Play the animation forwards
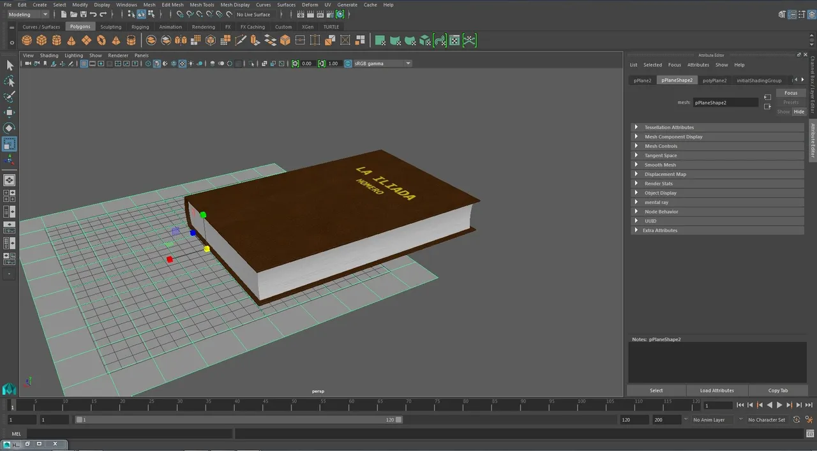 (x=779, y=405)
